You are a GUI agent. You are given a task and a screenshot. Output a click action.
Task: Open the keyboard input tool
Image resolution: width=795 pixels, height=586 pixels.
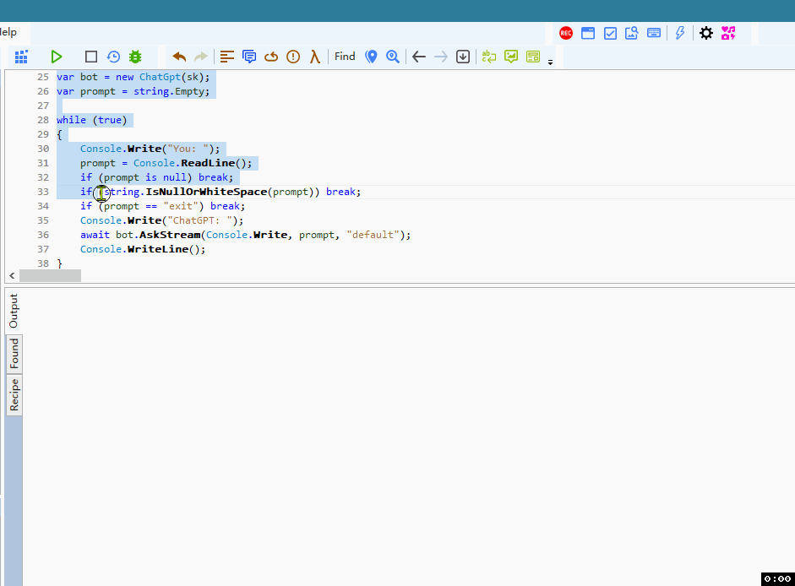(654, 33)
